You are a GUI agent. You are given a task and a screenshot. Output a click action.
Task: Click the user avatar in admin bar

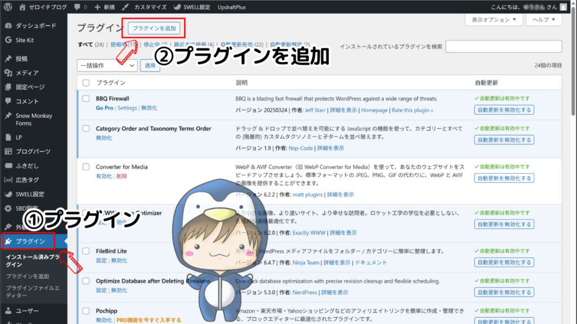pos(563,7)
